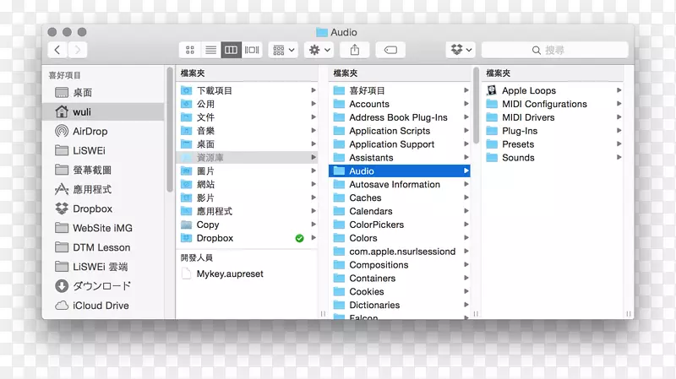Image resolution: width=676 pixels, height=379 pixels.
Task: Open DTM Lesson in sidebar
Action: pyautogui.click(x=103, y=247)
